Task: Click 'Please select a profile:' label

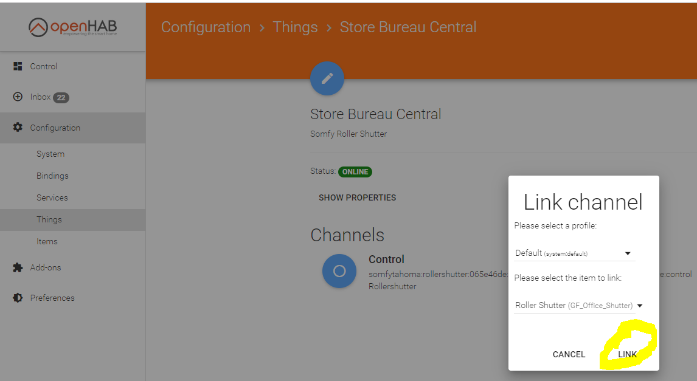Action: pyautogui.click(x=555, y=225)
